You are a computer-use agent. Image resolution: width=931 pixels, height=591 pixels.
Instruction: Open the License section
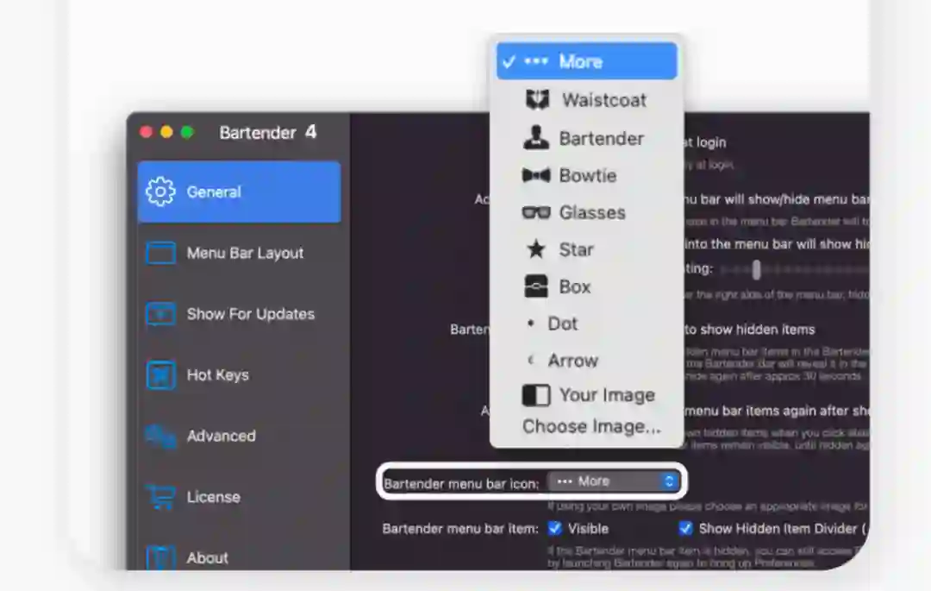240,497
